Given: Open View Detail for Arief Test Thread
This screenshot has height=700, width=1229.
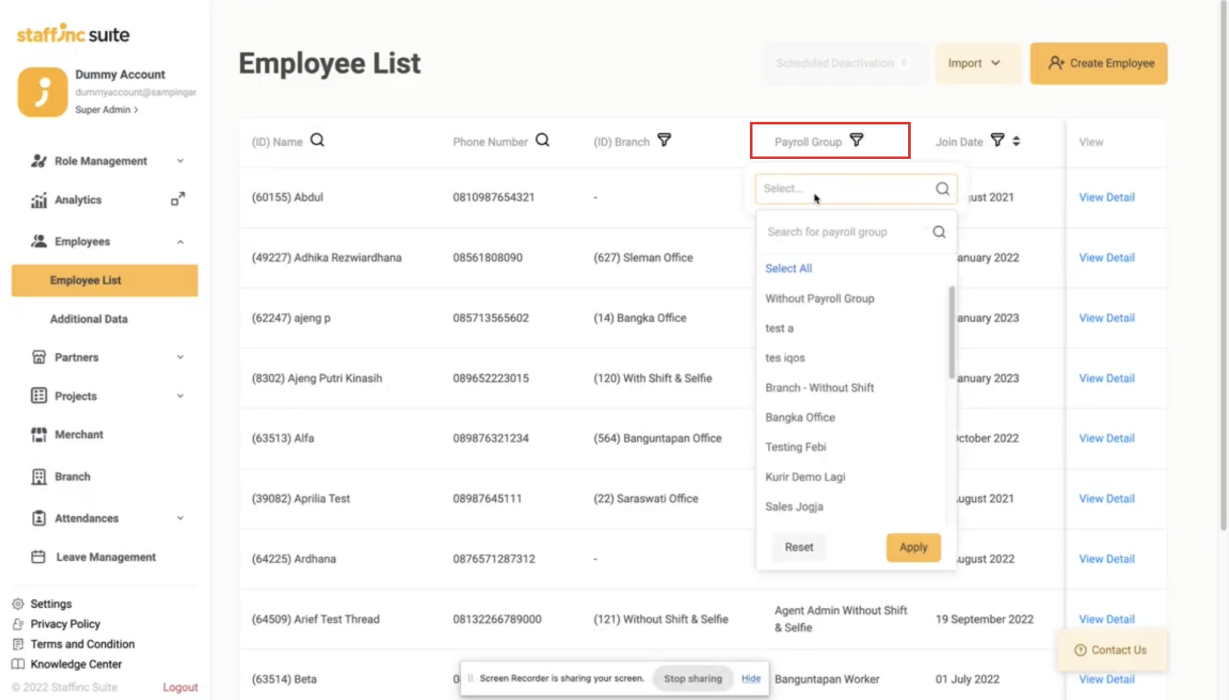Looking at the screenshot, I should pos(1107,619).
